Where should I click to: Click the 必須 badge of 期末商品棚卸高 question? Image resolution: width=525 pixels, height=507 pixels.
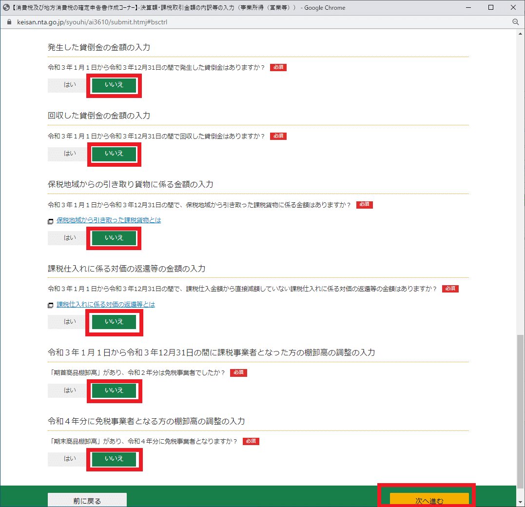click(251, 441)
